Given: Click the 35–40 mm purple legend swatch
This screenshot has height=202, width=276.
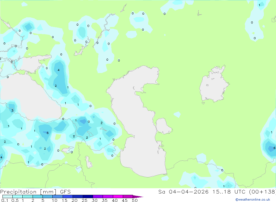Looking at the screenshot, I should [x=108, y=196].
